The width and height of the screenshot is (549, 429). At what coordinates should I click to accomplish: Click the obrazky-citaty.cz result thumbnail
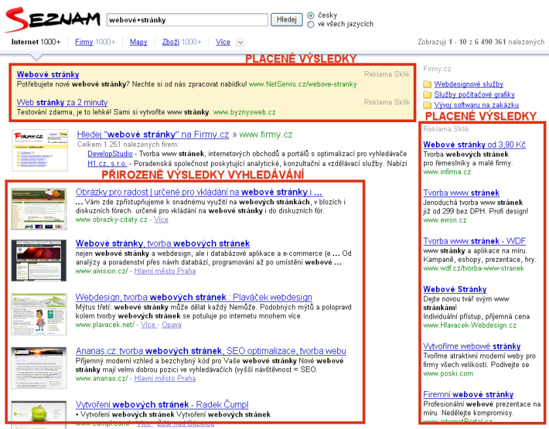point(39,209)
